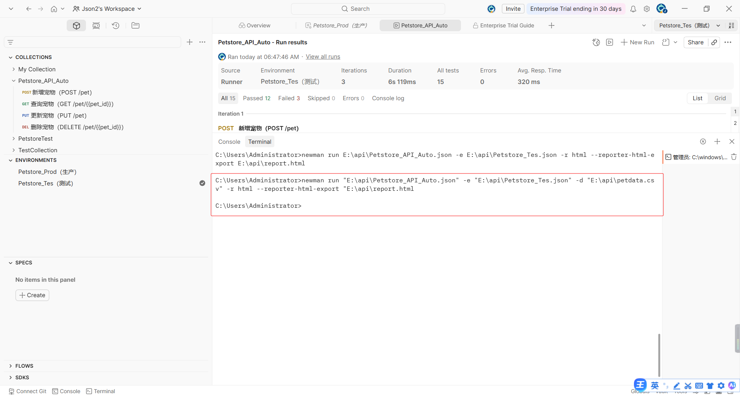Switch bottom panel to Console tab
Image resolution: width=740 pixels, height=397 pixels.
(229, 142)
